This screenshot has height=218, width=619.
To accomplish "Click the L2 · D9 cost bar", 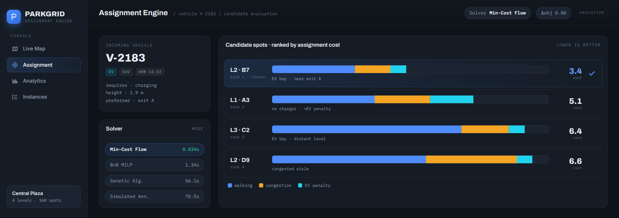I will pos(410,159).
